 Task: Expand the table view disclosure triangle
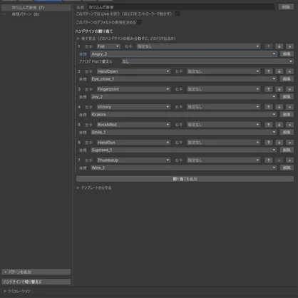point(78,38)
